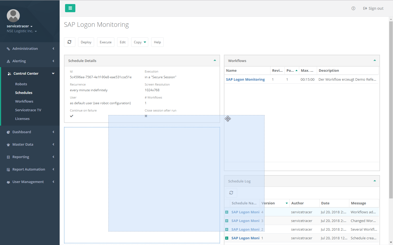Click the Control Center robot icon
This screenshot has width=393, height=245.
(x=9, y=74)
